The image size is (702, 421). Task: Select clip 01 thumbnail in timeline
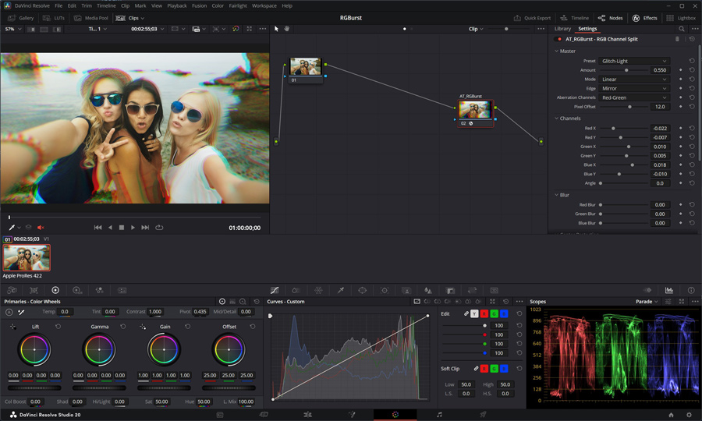pos(27,258)
